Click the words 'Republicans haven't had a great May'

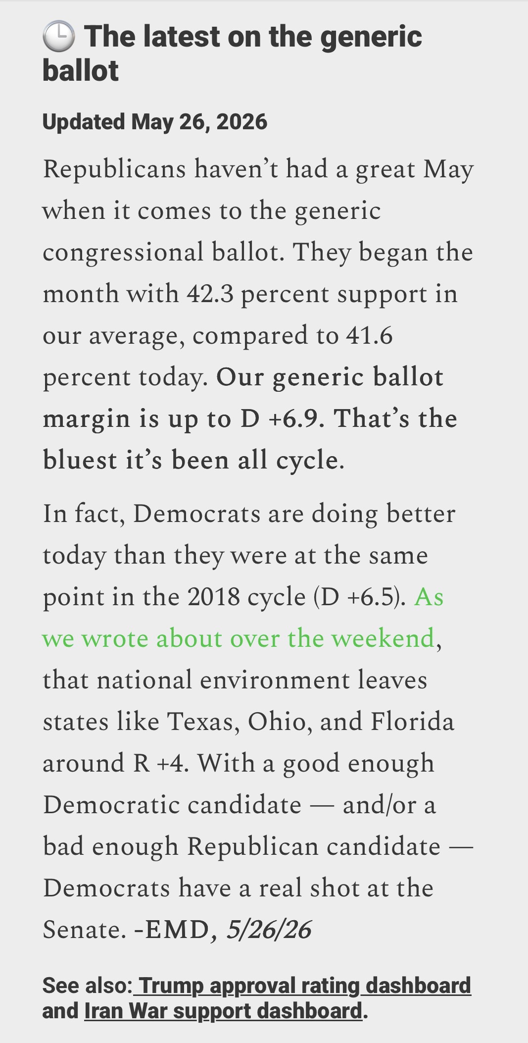(x=258, y=170)
